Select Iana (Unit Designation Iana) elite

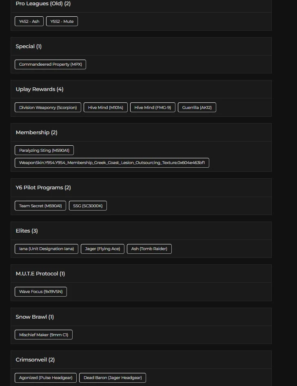[x=47, y=248]
